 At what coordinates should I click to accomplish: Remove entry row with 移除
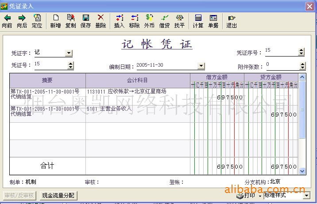[x=134, y=21]
